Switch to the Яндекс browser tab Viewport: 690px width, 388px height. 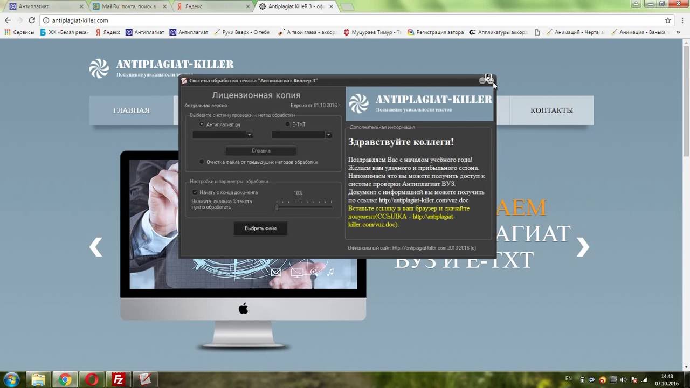click(x=213, y=6)
